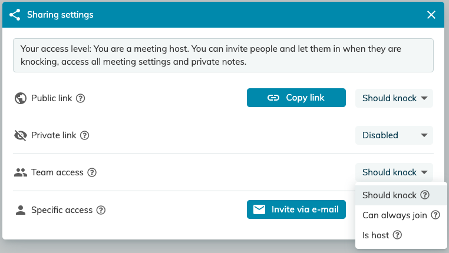Open help for Private link
The height and width of the screenshot is (253, 449).
tap(84, 135)
